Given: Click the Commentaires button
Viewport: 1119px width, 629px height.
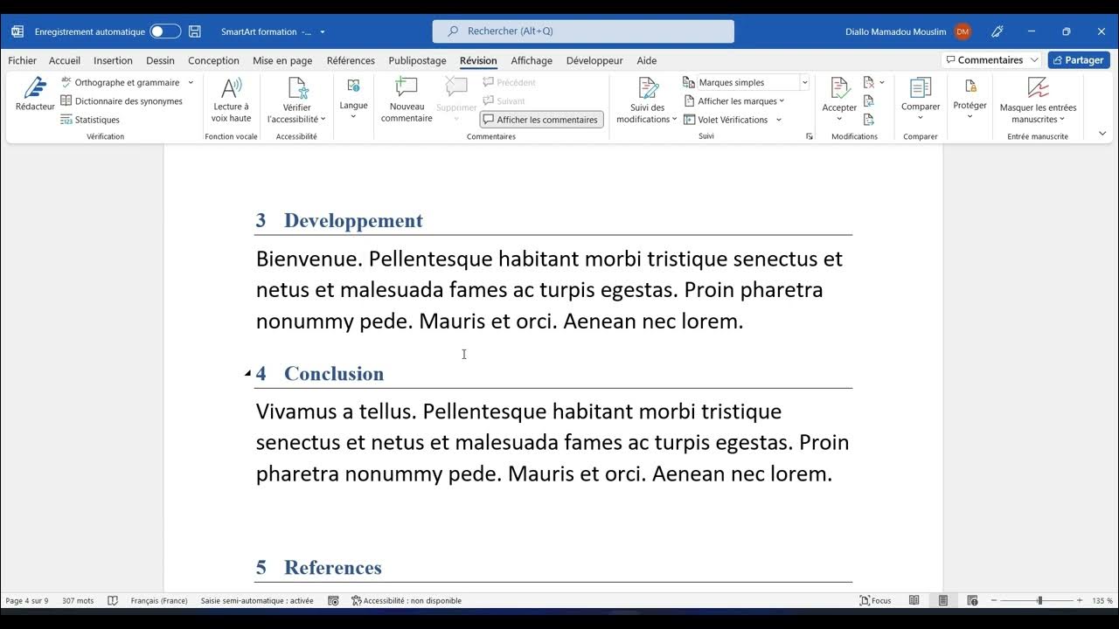Looking at the screenshot, I should (983, 60).
